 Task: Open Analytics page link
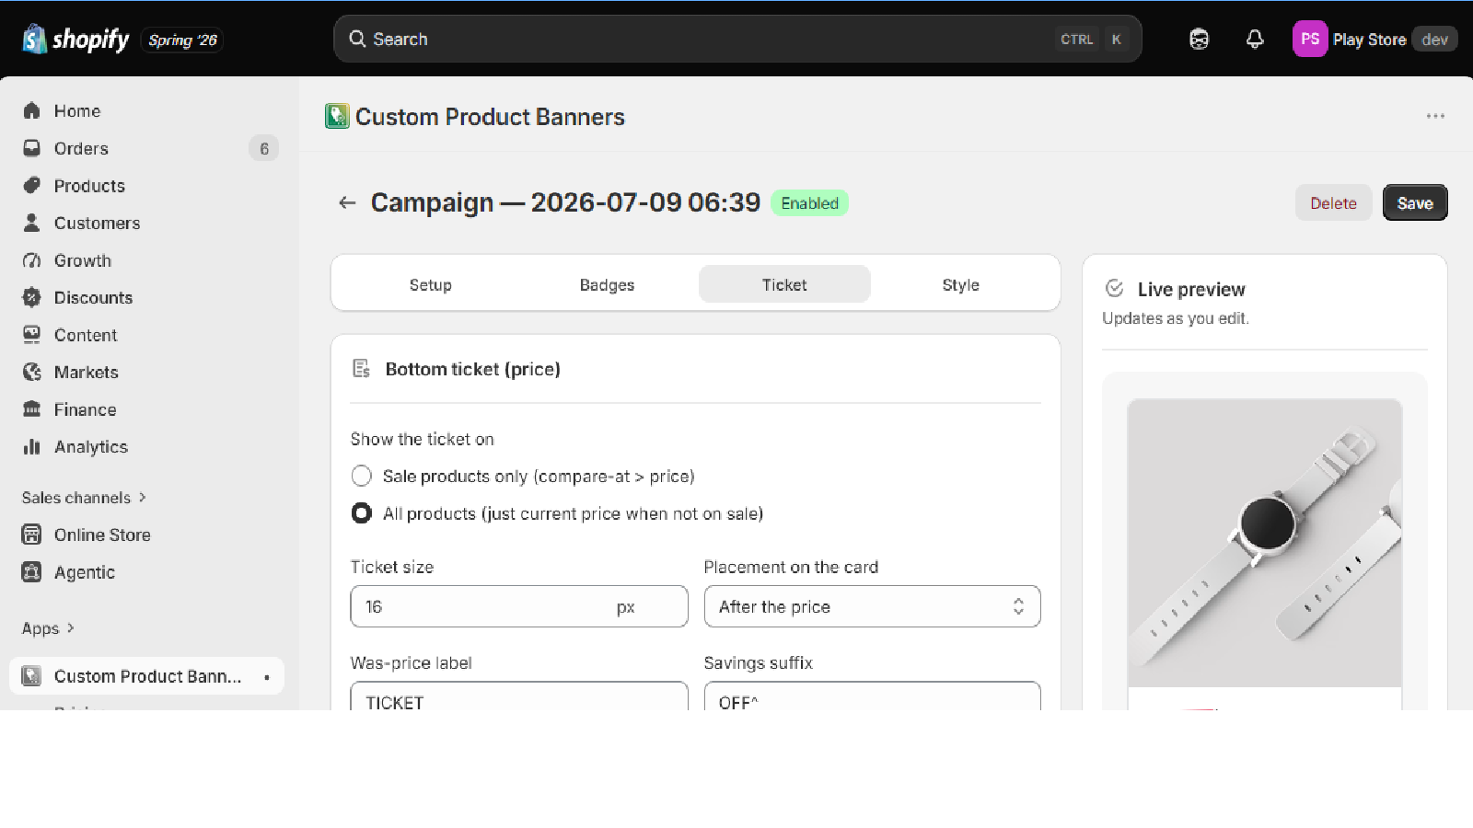pos(91,447)
